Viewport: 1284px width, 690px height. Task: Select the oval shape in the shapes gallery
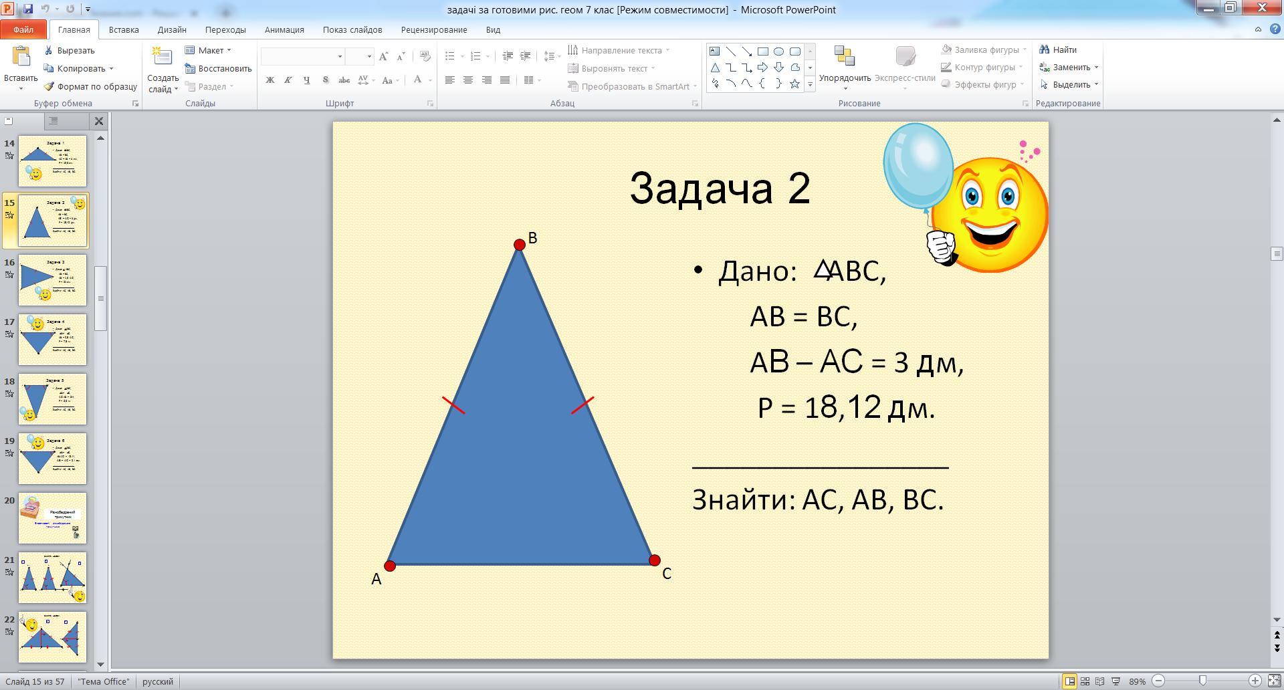click(x=778, y=51)
